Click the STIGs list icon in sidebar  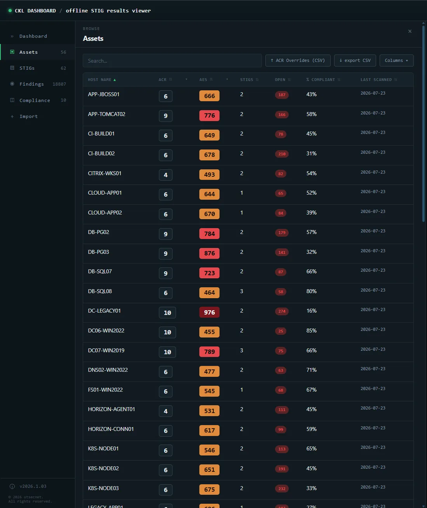coord(12,68)
